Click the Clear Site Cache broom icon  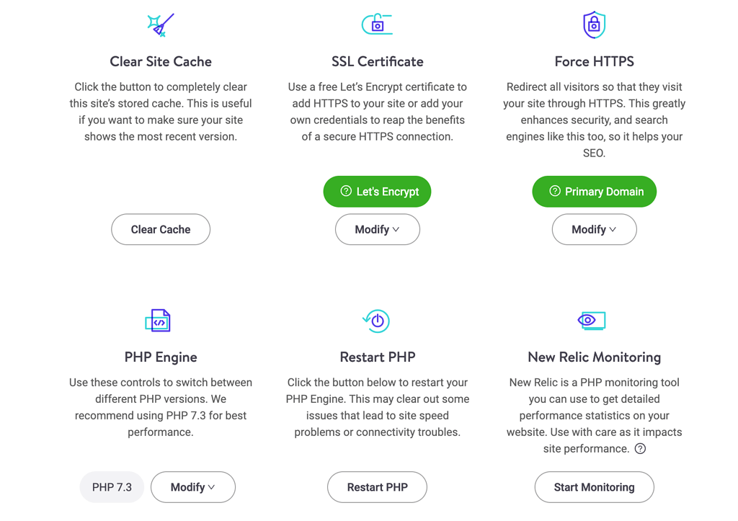[161, 23]
